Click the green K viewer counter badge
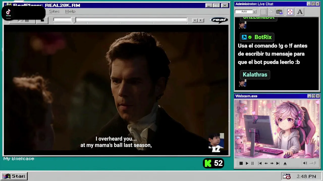This screenshot has width=323, height=181. click(213, 163)
